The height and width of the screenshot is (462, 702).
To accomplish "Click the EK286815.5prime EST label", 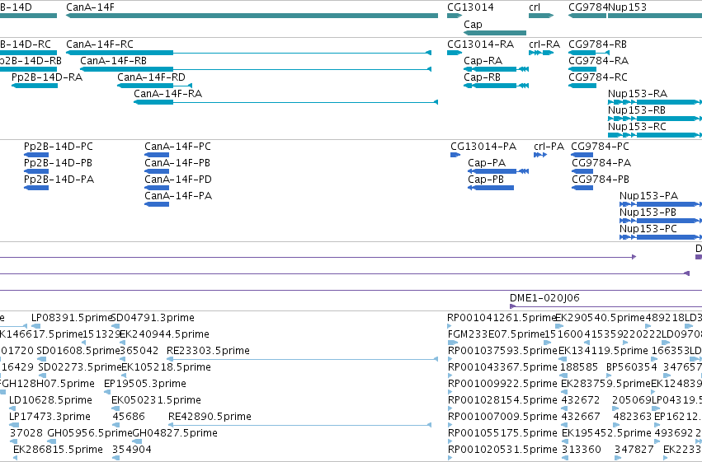I will coord(58,450).
